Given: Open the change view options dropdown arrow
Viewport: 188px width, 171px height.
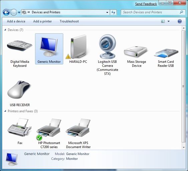Looking at the screenshot, I should tap(169, 21).
